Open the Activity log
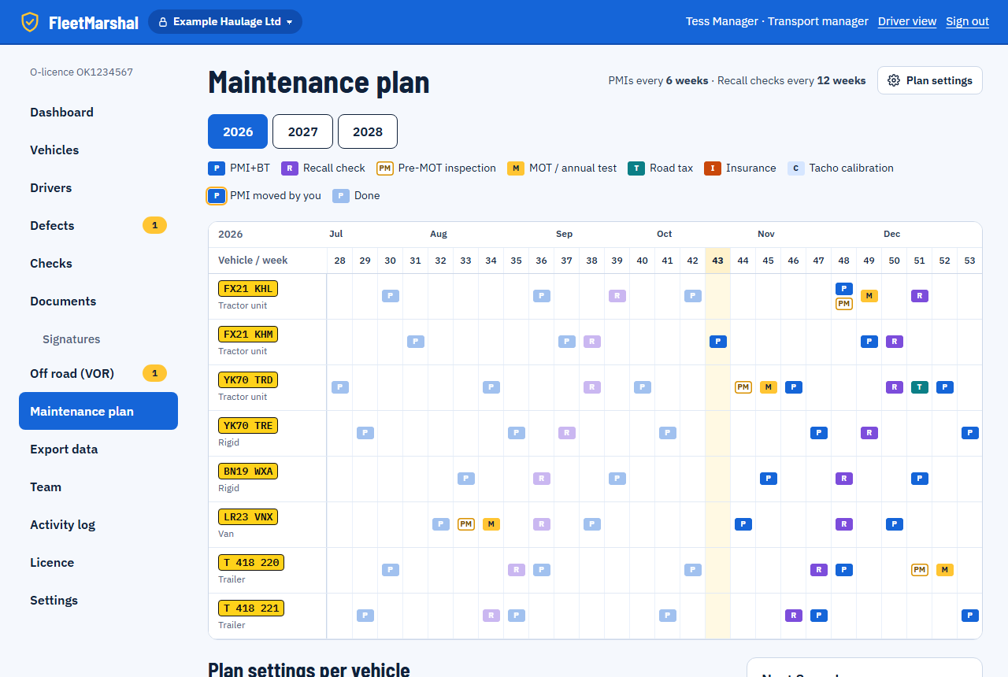This screenshot has width=1008, height=677. tap(98, 524)
